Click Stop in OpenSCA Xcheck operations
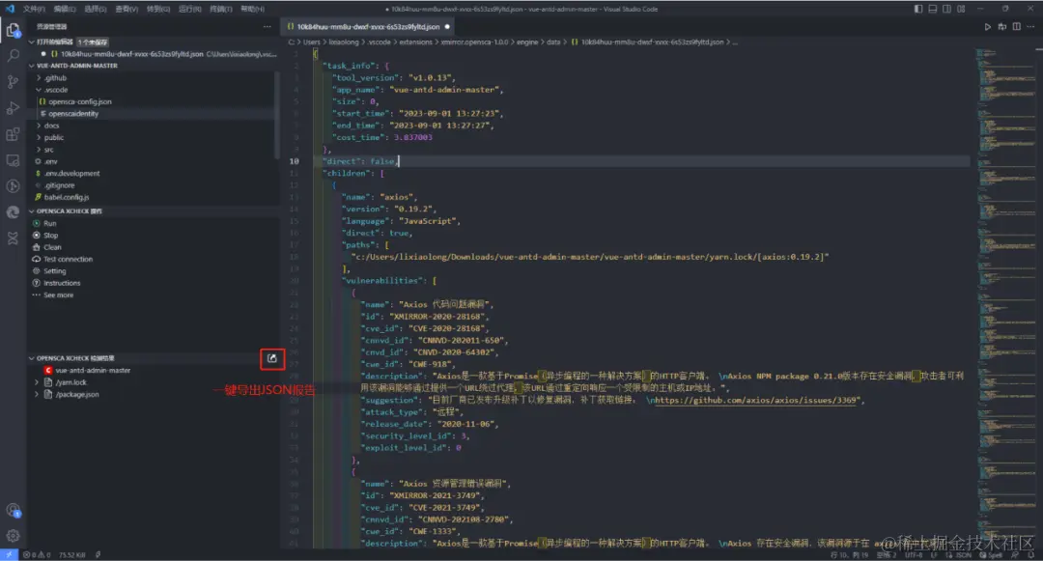 (x=50, y=236)
